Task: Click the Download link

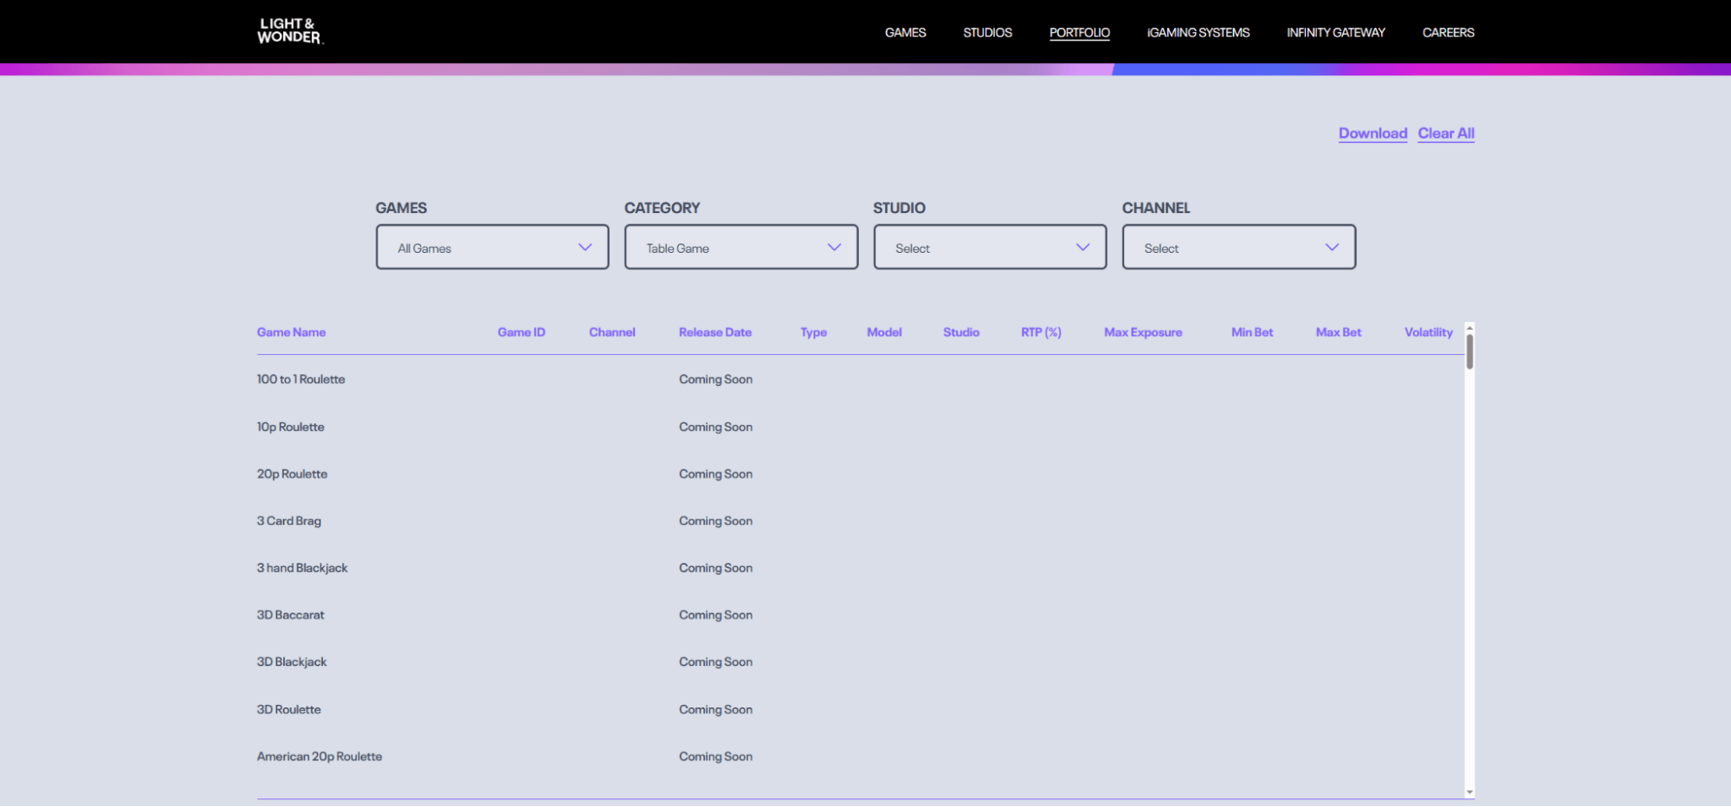Action: point(1373,133)
